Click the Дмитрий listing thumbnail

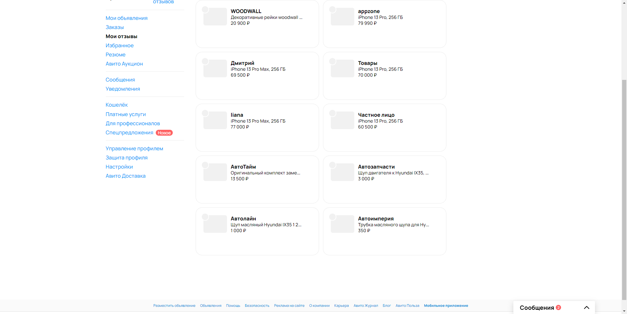click(215, 68)
